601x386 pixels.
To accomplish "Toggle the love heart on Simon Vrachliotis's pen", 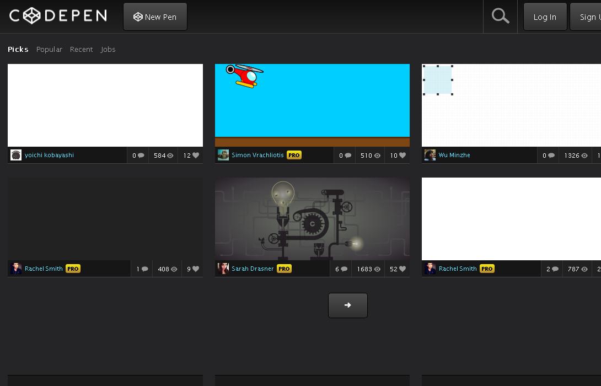I will tap(403, 155).
